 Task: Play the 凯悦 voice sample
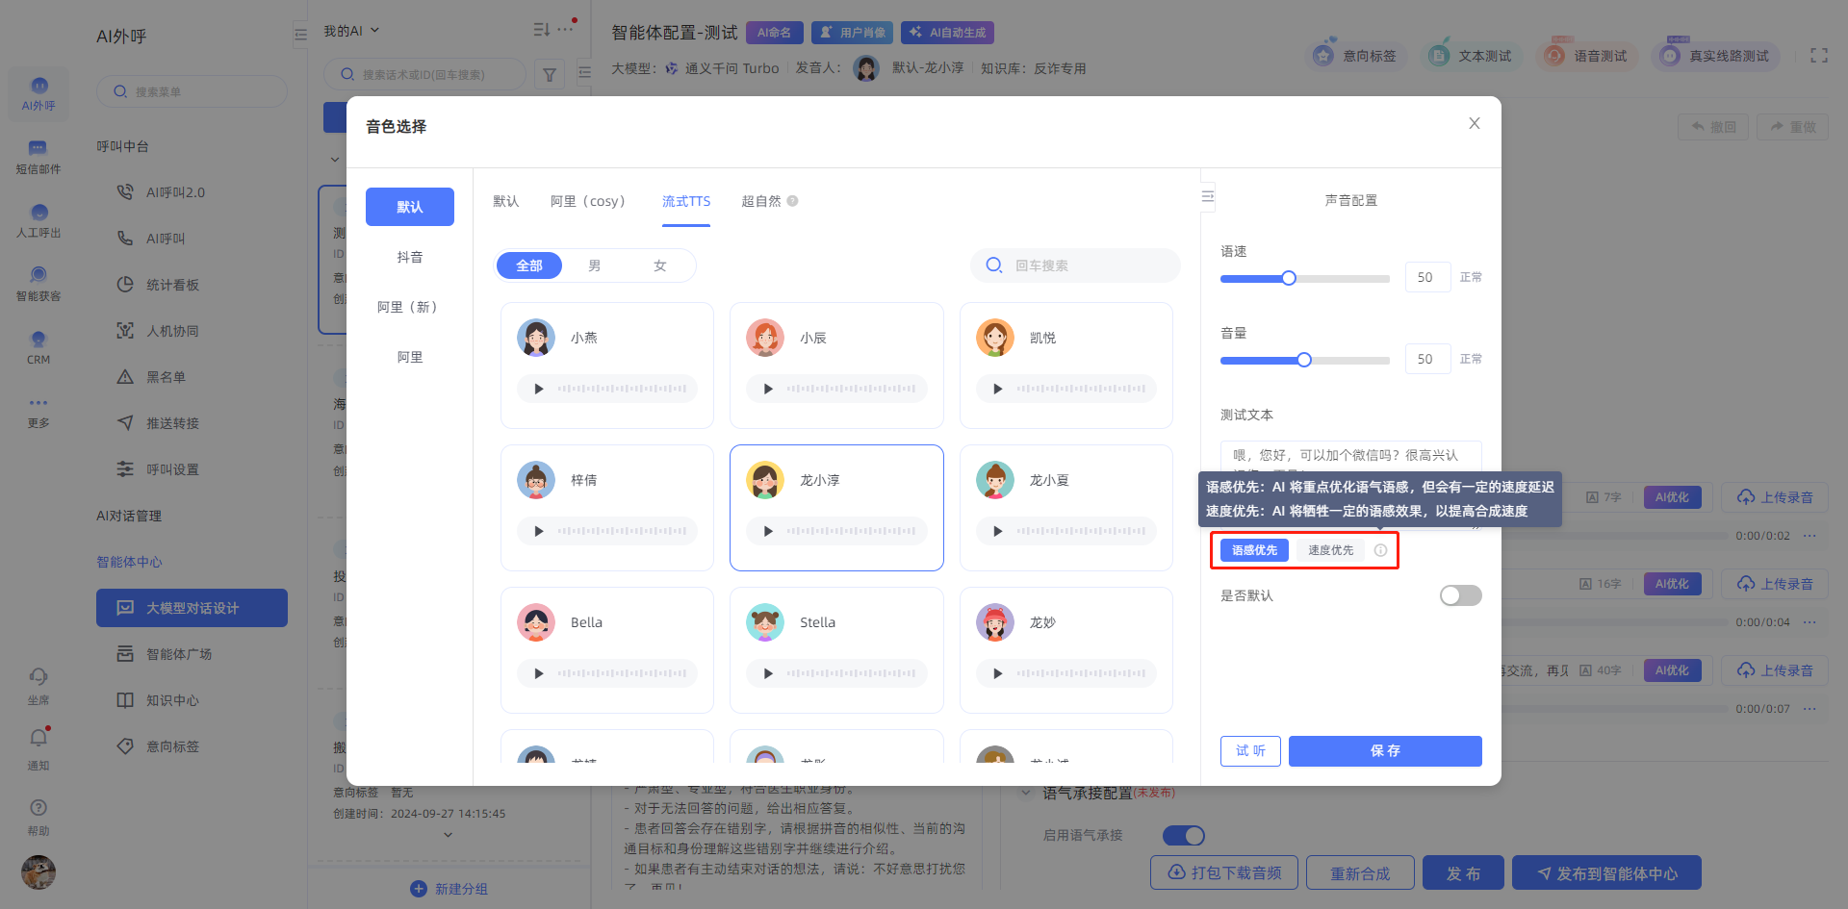click(998, 389)
